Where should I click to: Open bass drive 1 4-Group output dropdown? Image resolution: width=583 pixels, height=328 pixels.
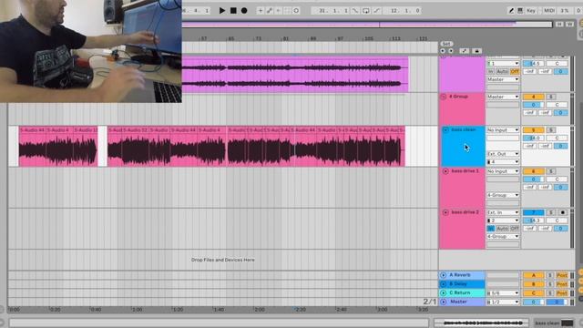503,195
